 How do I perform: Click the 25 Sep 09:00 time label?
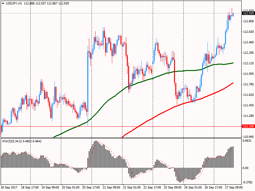pos(172,187)
